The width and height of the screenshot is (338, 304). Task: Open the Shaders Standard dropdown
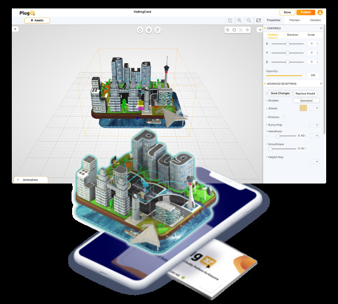(x=306, y=101)
